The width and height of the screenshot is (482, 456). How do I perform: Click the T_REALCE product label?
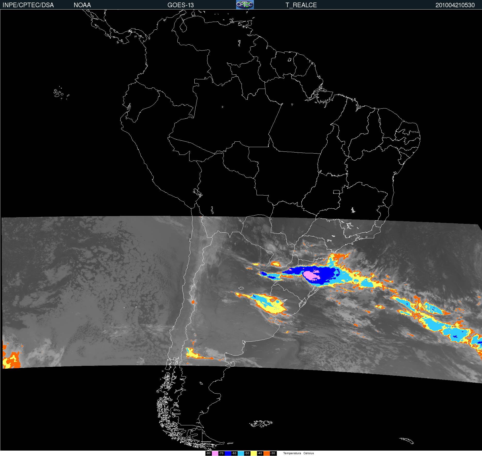[x=301, y=5]
